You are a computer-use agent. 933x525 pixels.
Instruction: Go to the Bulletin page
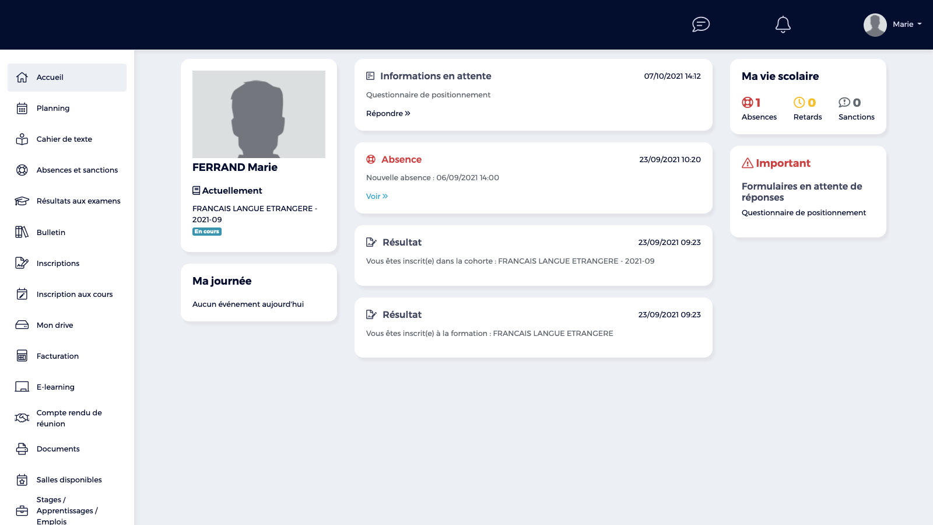pyautogui.click(x=51, y=232)
